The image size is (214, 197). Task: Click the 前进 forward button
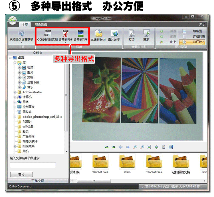point(168,36)
